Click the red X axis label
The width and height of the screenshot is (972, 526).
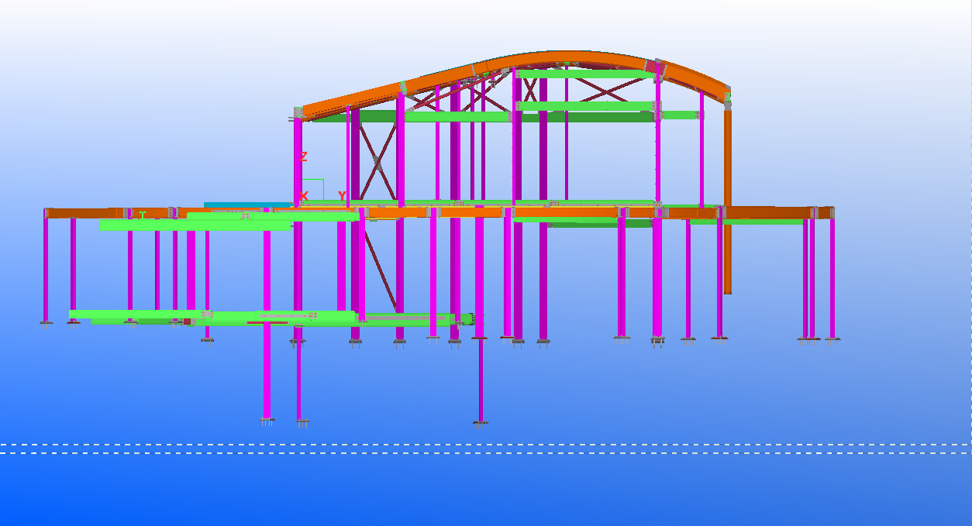pyautogui.click(x=304, y=196)
